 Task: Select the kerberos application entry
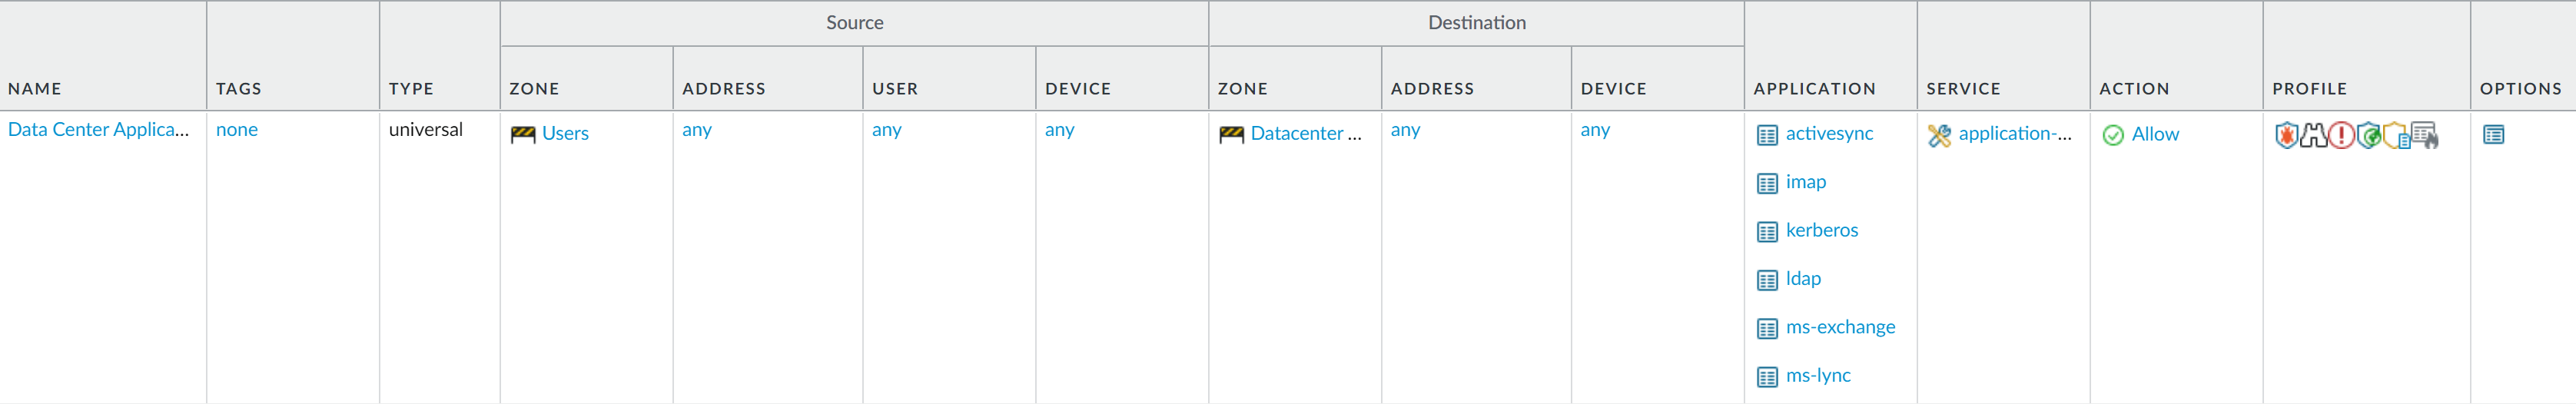(1821, 230)
